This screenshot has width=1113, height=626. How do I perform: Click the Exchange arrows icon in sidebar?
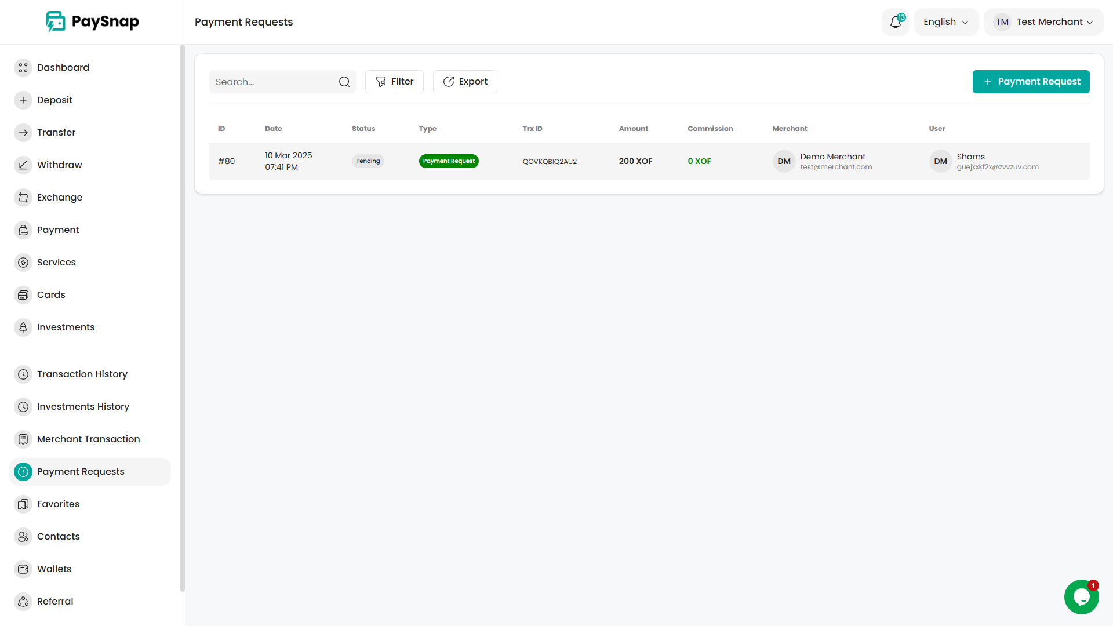point(23,197)
